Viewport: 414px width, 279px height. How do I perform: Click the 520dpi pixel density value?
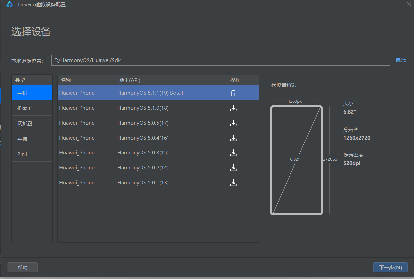[x=352, y=163]
